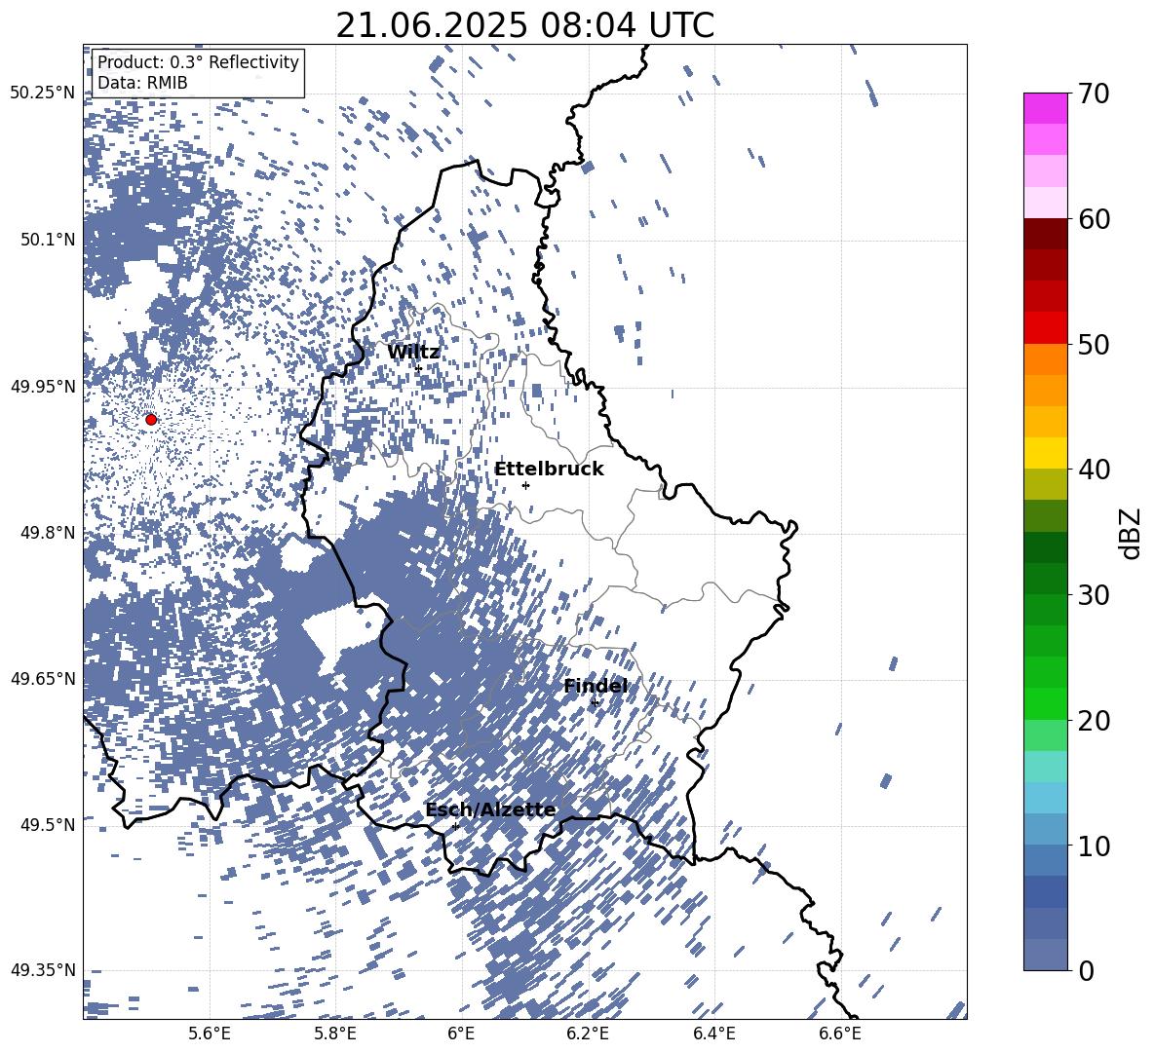The width and height of the screenshot is (1154, 1053).
Task: Click the 5.6°E longitude tick label
Action: (x=210, y=1034)
